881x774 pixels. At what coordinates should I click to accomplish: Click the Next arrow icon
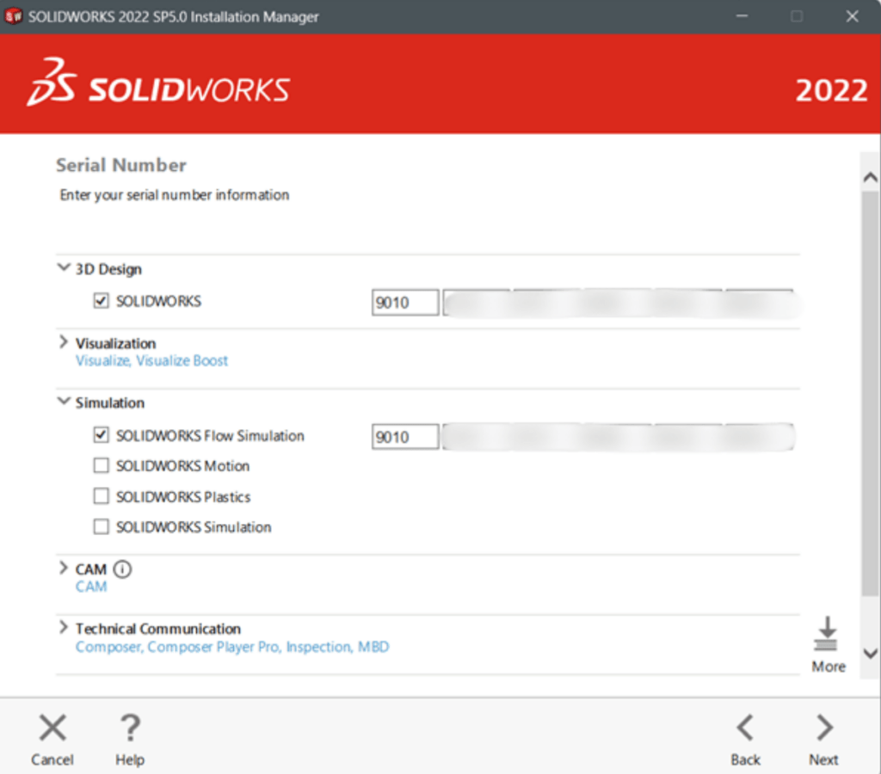(x=822, y=727)
